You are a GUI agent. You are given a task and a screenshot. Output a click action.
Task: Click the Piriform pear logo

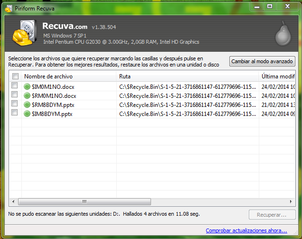(x=283, y=34)
